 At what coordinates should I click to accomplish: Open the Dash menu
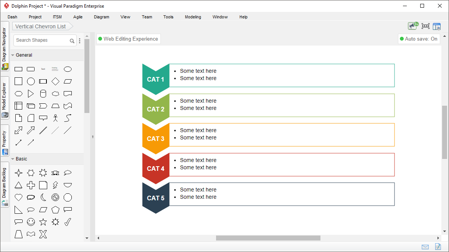point(12,17)
